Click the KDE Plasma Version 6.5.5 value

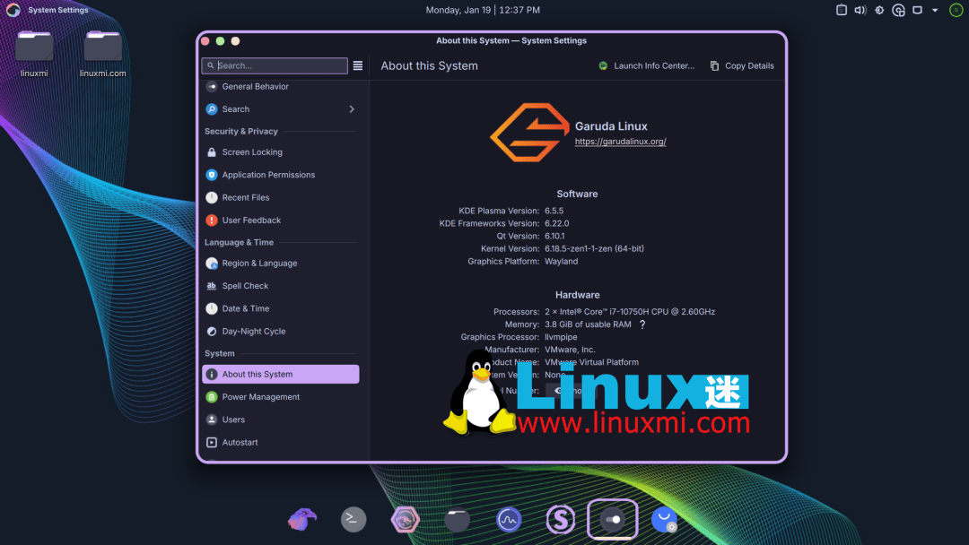(554, 211)
